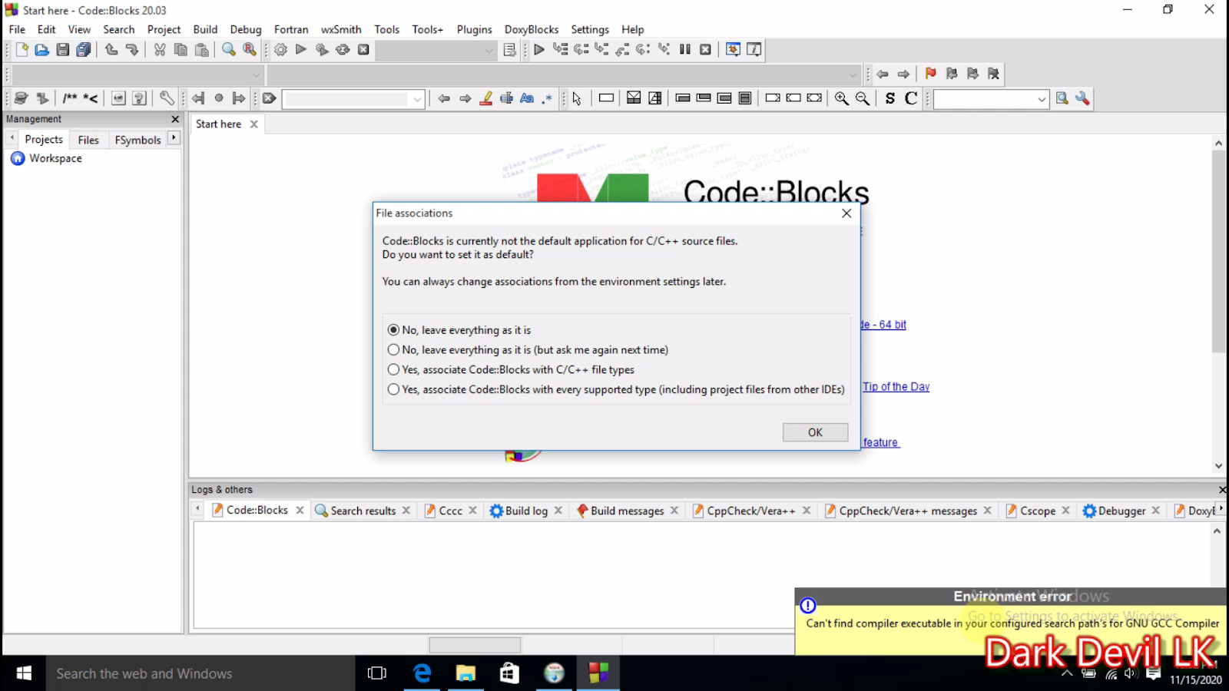Switch to the Debugger log tab
1229x691 pixels.
(x=1121, y=511)
